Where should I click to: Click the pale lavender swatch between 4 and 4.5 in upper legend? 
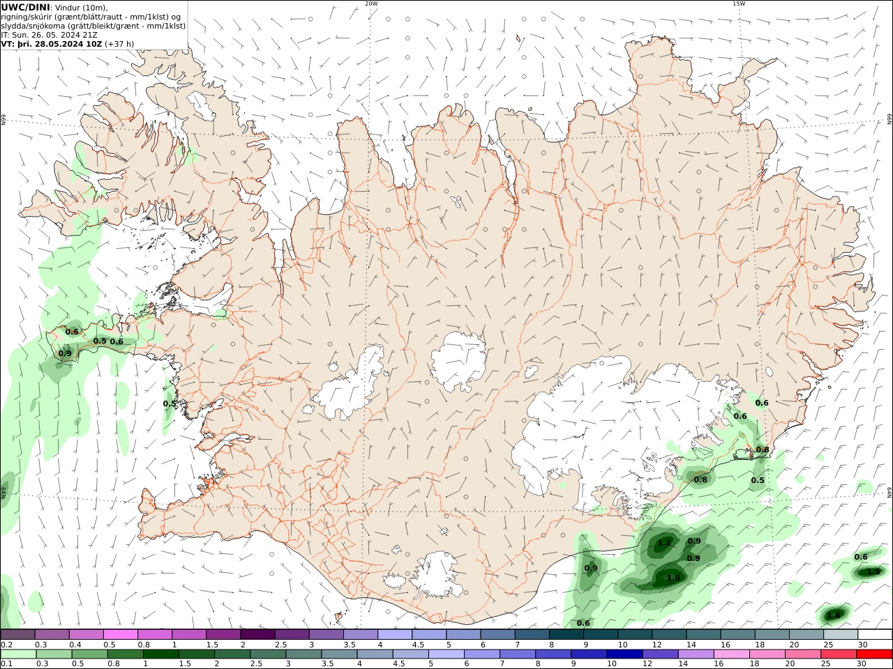(x=395, y=635)
